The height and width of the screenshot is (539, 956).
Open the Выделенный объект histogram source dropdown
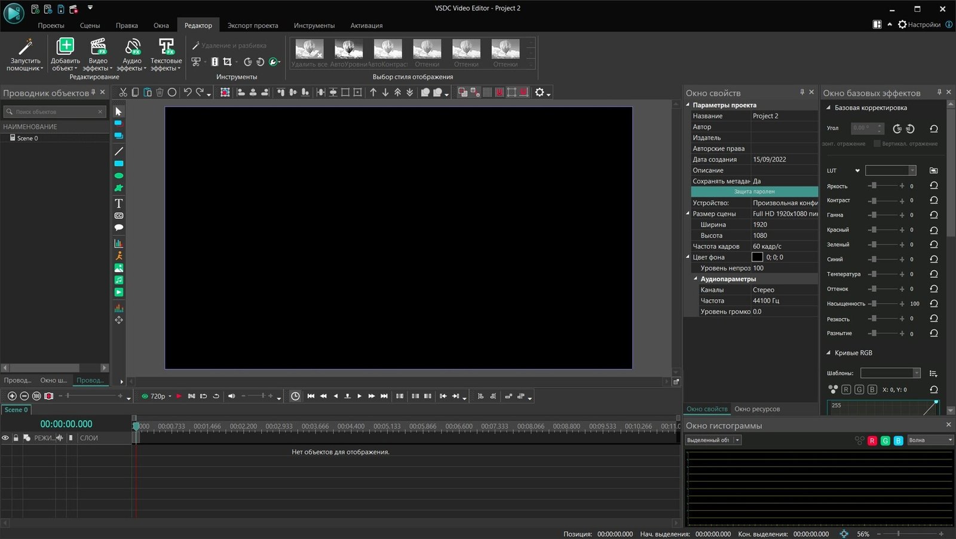[713, 440]
